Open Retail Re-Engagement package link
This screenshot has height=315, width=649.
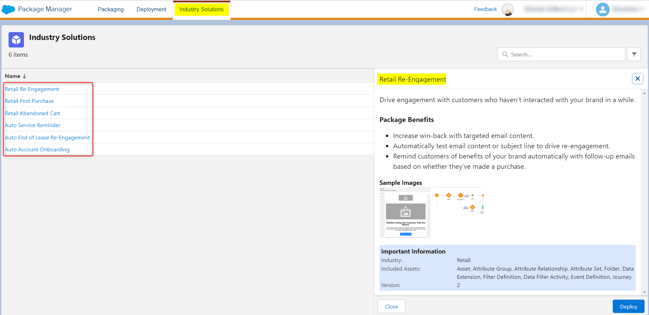(32, 89)
